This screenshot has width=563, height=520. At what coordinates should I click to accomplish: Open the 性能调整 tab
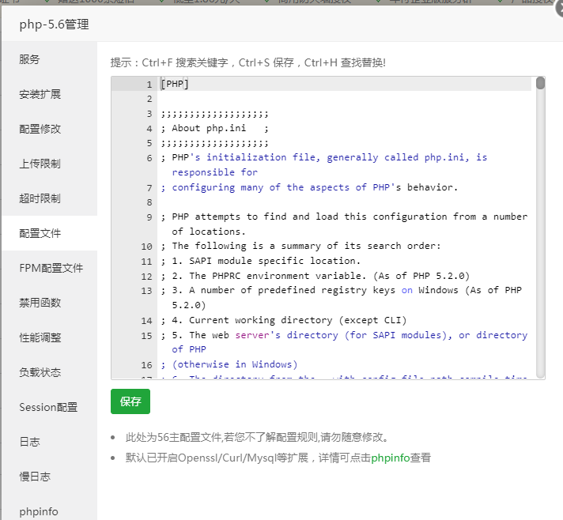pyautogui.click(x=40, y=337)
